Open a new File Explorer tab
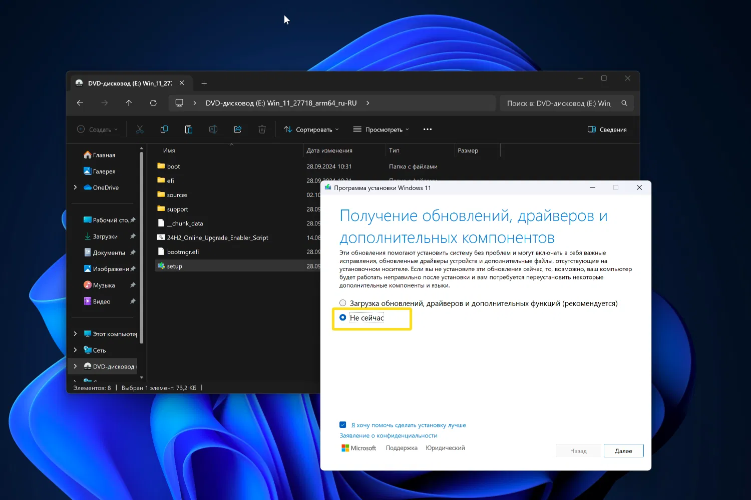751x500 pixels. point(204,83)
